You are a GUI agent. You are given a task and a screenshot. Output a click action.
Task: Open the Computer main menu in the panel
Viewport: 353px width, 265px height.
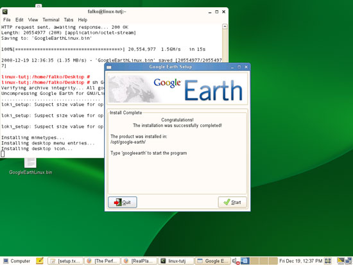pos(17,261)
